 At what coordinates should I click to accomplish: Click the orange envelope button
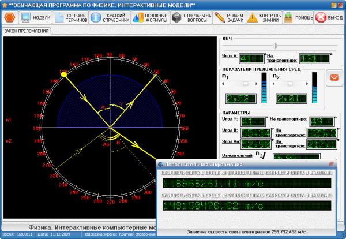coord(334,78)
